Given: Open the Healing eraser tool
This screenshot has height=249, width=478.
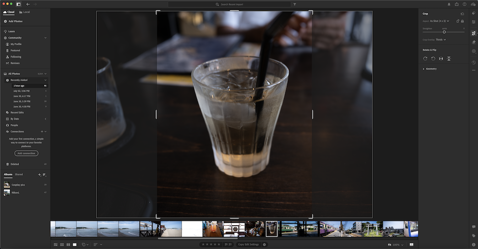Looking at the screenshot, I should tap(474, 42).
